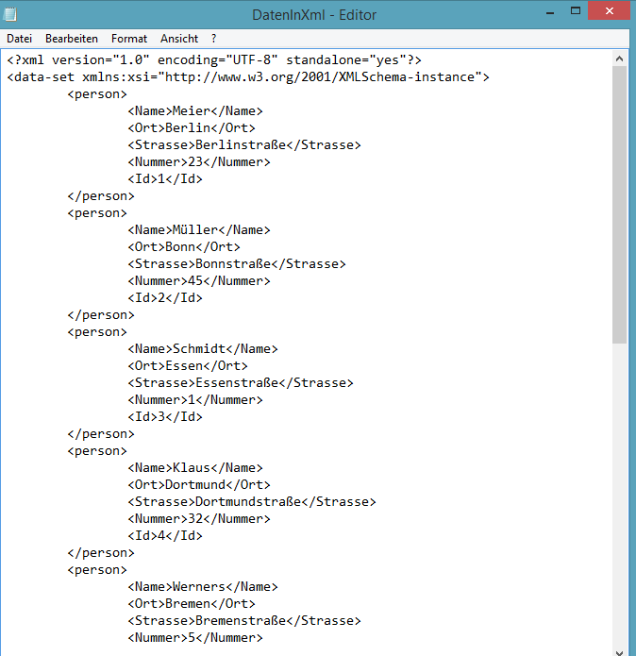Click the Bremenstraße Strasse line
The width and height of the screenshot is (636, 656).
244,621
